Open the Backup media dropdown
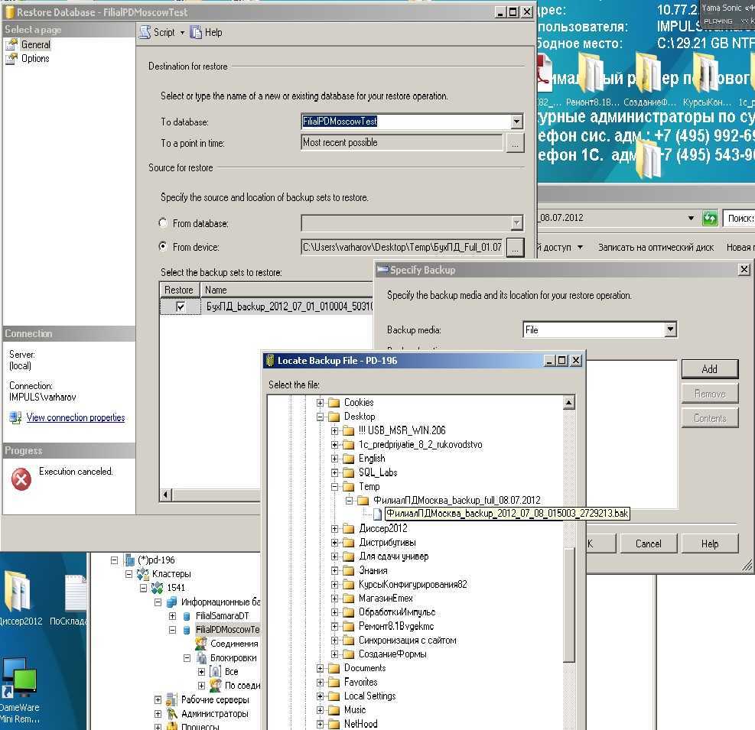Screen dimensions: 755x730 [x=670, y=330]
